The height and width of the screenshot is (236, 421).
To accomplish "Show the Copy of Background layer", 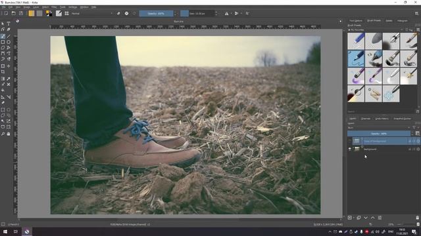I will [x=349, y=141].
